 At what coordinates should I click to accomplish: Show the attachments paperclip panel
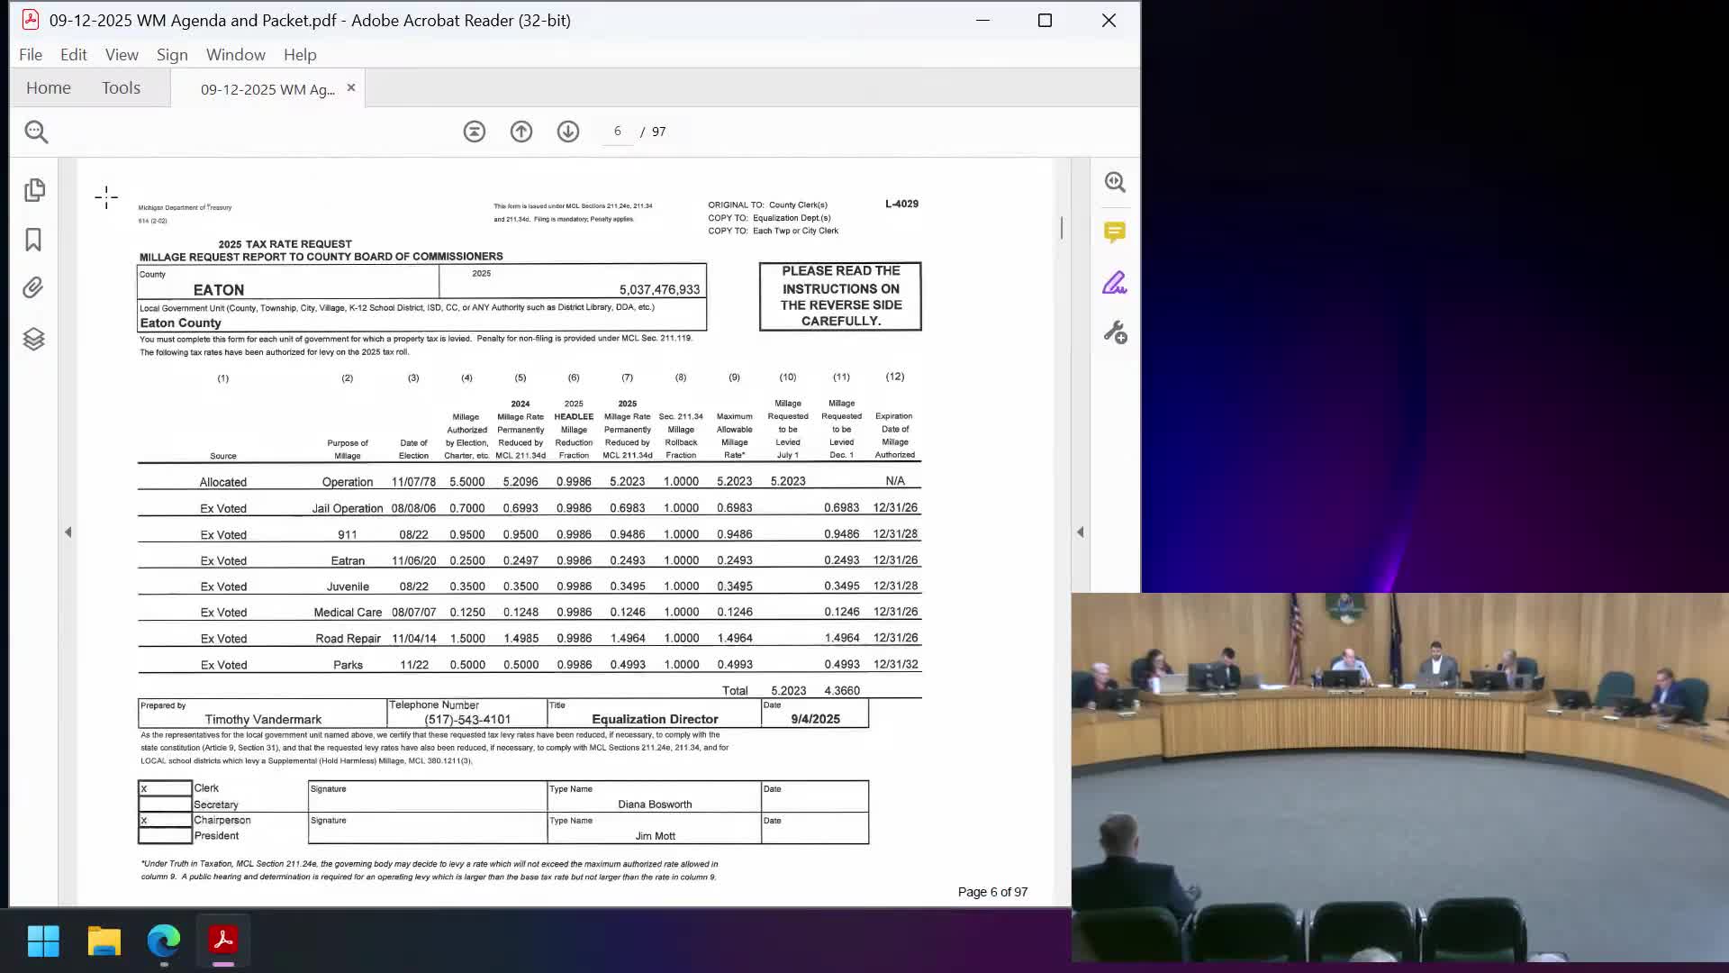pos(33,288)
